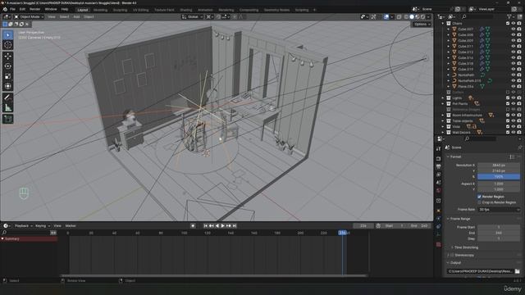The width and height of the screenshot is (525, 295).
Task: Expand the Lights collection
Action: pos(443,98)
